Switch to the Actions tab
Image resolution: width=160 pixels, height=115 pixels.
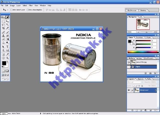pos(139,58)
